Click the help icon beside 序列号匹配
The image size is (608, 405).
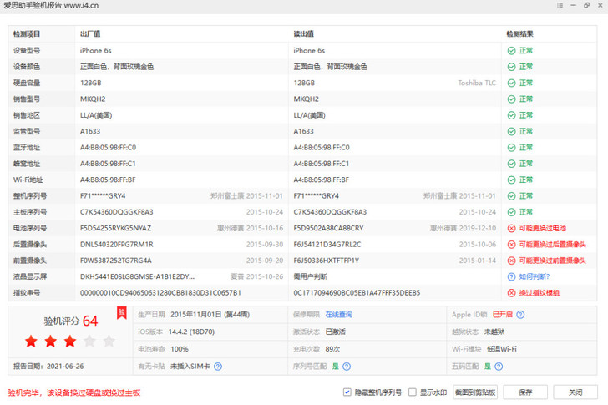point(347,367)
